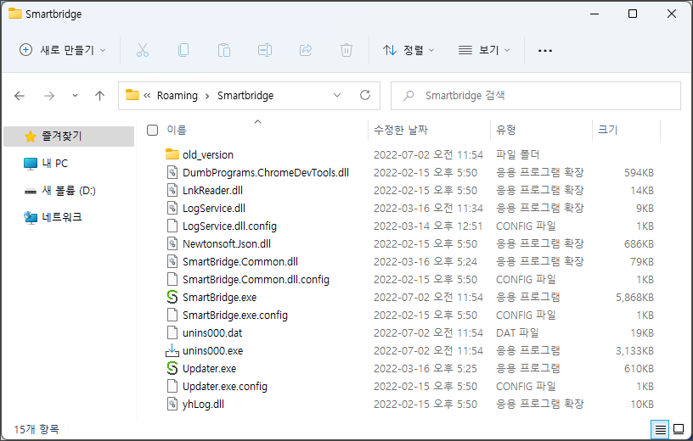This screenshot has width=693, height=441.
Task: Click Roaming in the address path
Action: [177, 95]
